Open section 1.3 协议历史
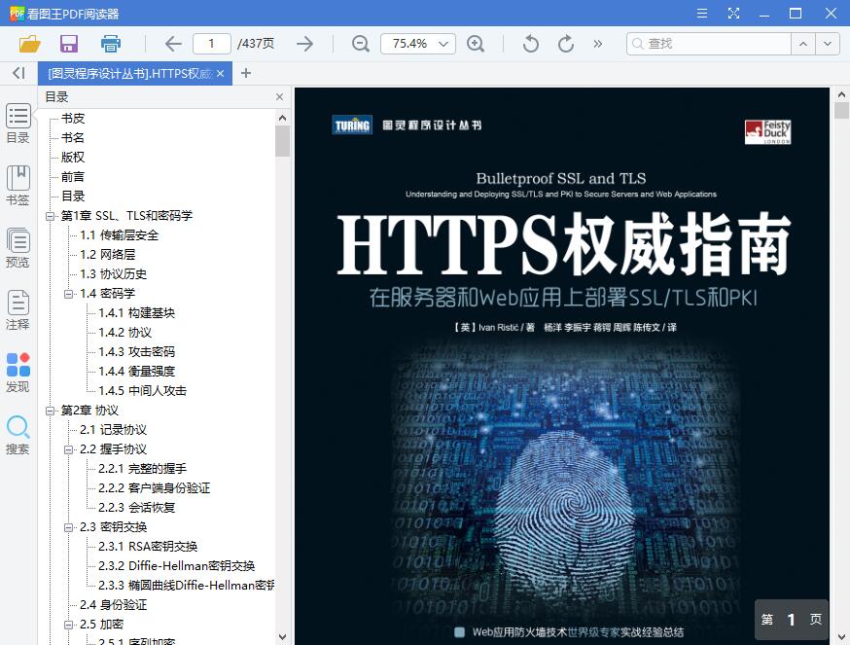 (x=113, y=274)
